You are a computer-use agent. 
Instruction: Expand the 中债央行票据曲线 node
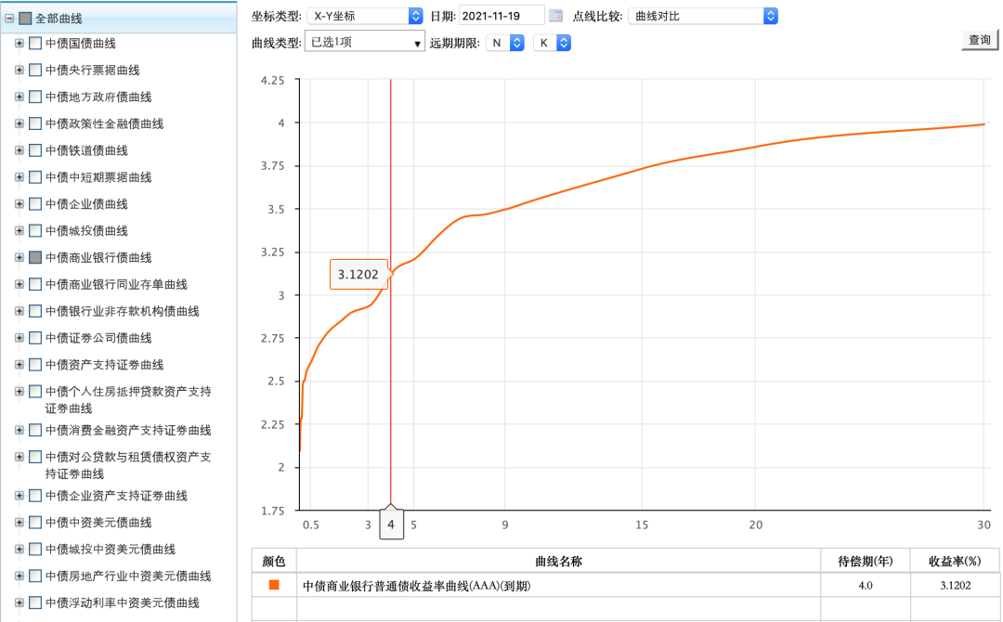(20, 70)
